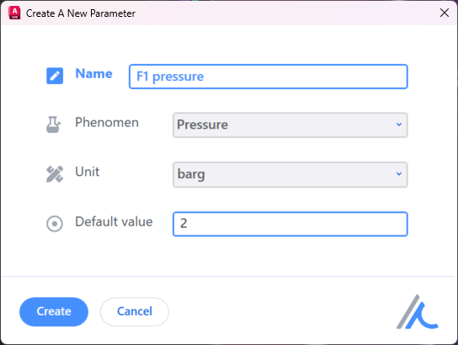Click the Phenomen label text
458x345 pixels.
107,122
